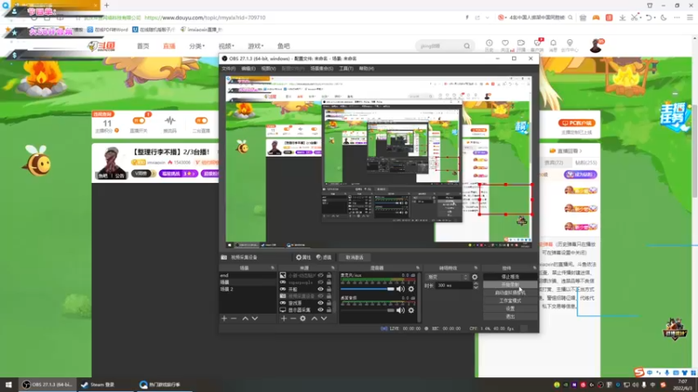The width and height of the screenshot is (698, 392).
Task: Move the scene up in the scenes list
Action: tap(245, 318)
